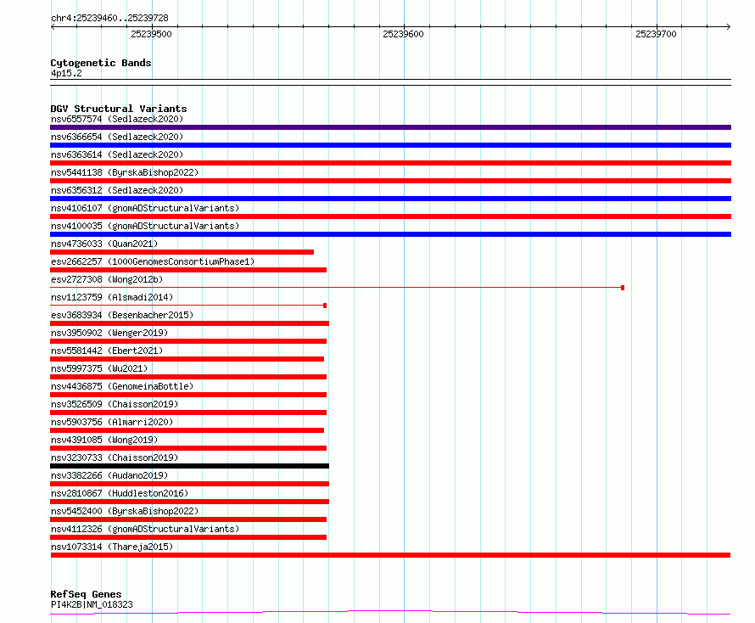This screenshot has width=755, height=623.
Task: Open variant nsv6366654 (Sedlazeck2020) label
Action: point(117,137)
